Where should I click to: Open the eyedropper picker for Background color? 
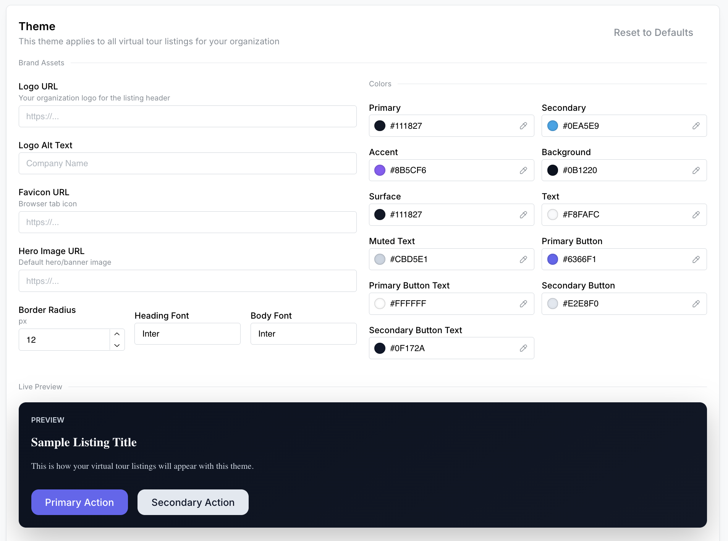click(696, 170)
